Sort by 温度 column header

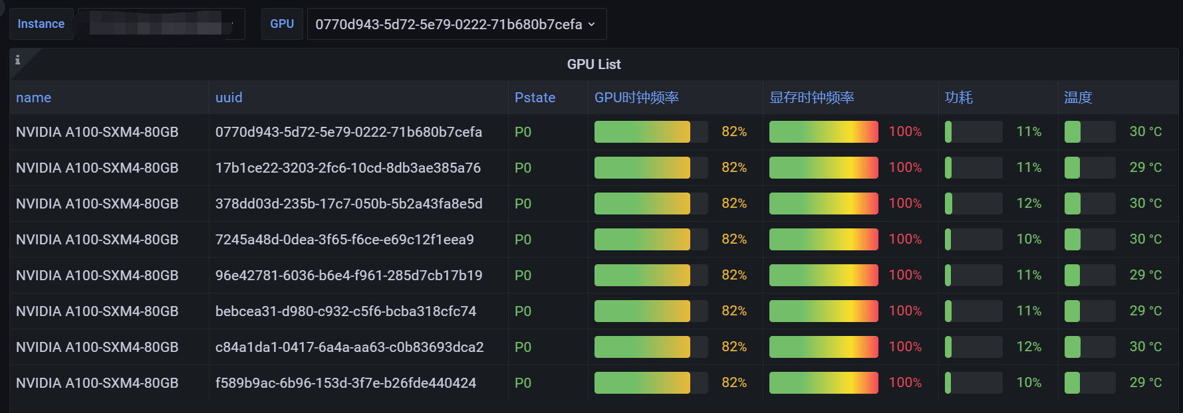coord(1078,98)
